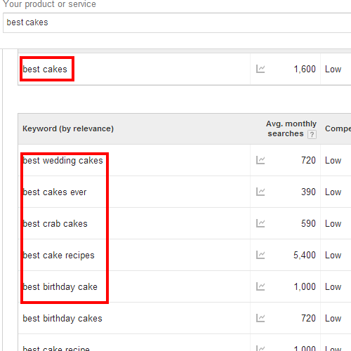Show trend chart for best birthday cake
This screenshot has width=351, height=351.
[260, 286]
